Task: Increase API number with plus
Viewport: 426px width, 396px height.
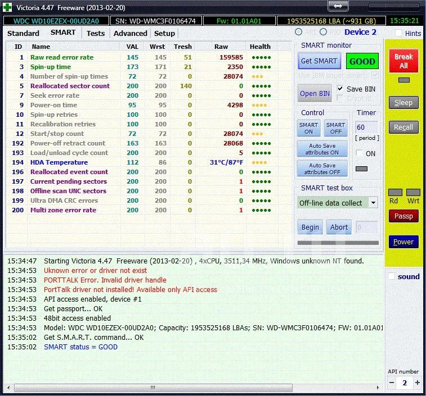Action: pos(418,383)
